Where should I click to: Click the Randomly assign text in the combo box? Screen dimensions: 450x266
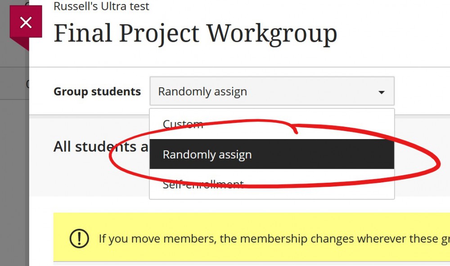point(202,91)
